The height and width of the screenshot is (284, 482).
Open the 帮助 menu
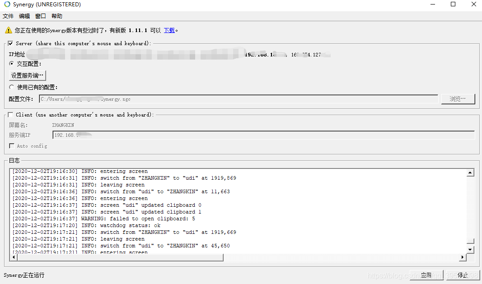(57, 16)
